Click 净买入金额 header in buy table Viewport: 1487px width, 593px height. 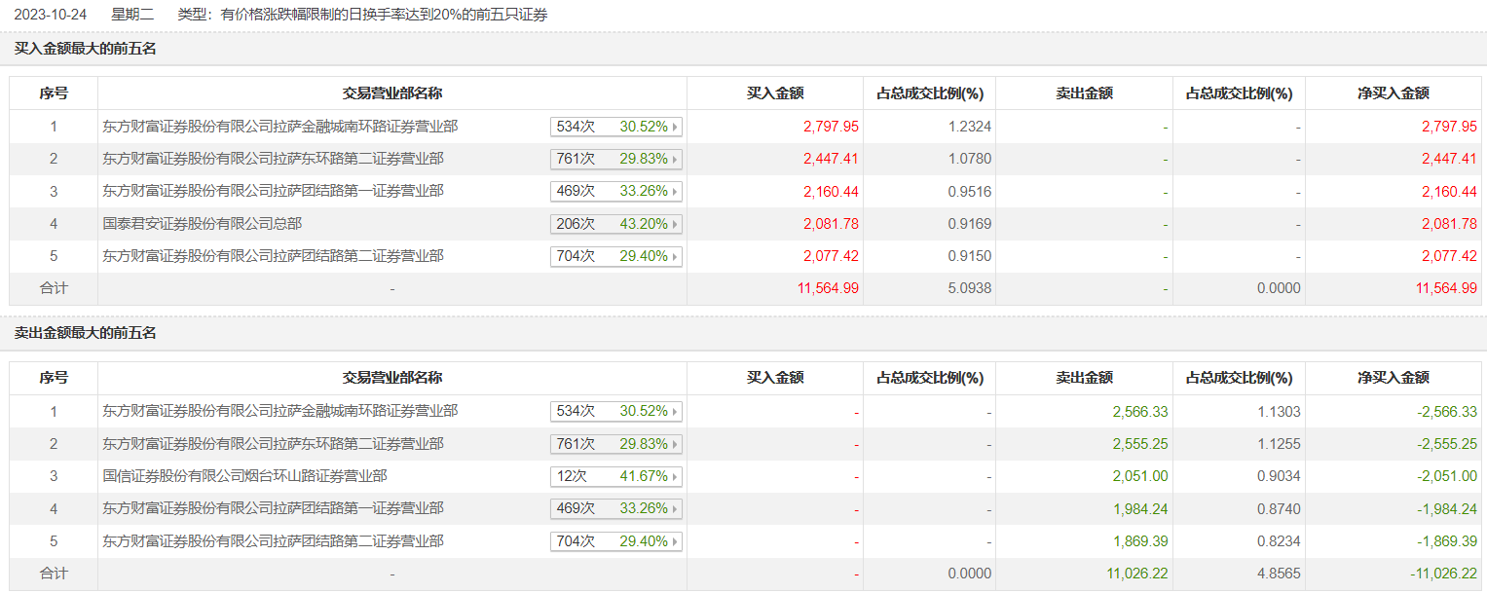[x=1394, y=93]
